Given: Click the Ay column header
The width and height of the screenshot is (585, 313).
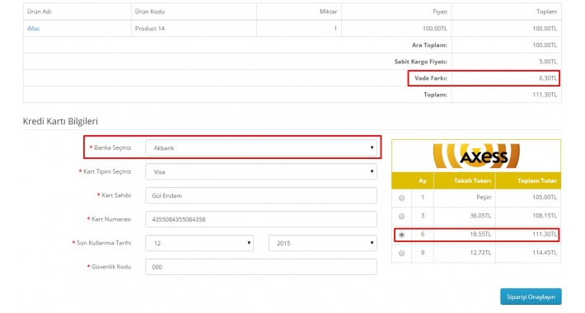Looking at the screenshot, I should tap(423, 180).
